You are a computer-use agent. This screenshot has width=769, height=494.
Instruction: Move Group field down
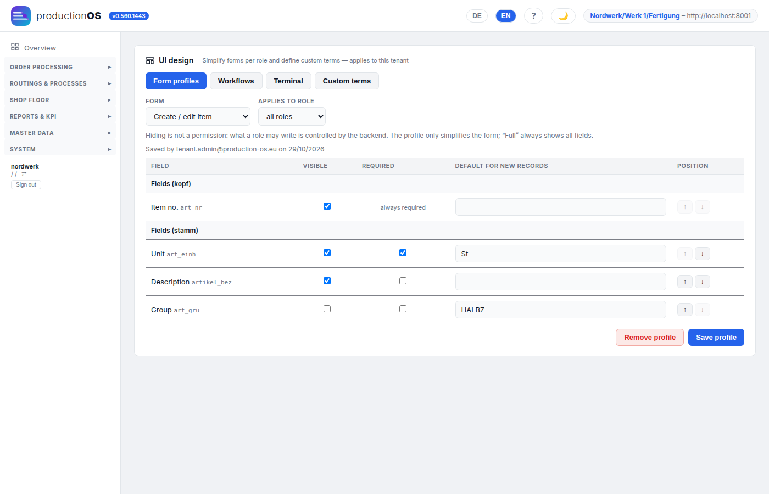[x=703, y=310]
